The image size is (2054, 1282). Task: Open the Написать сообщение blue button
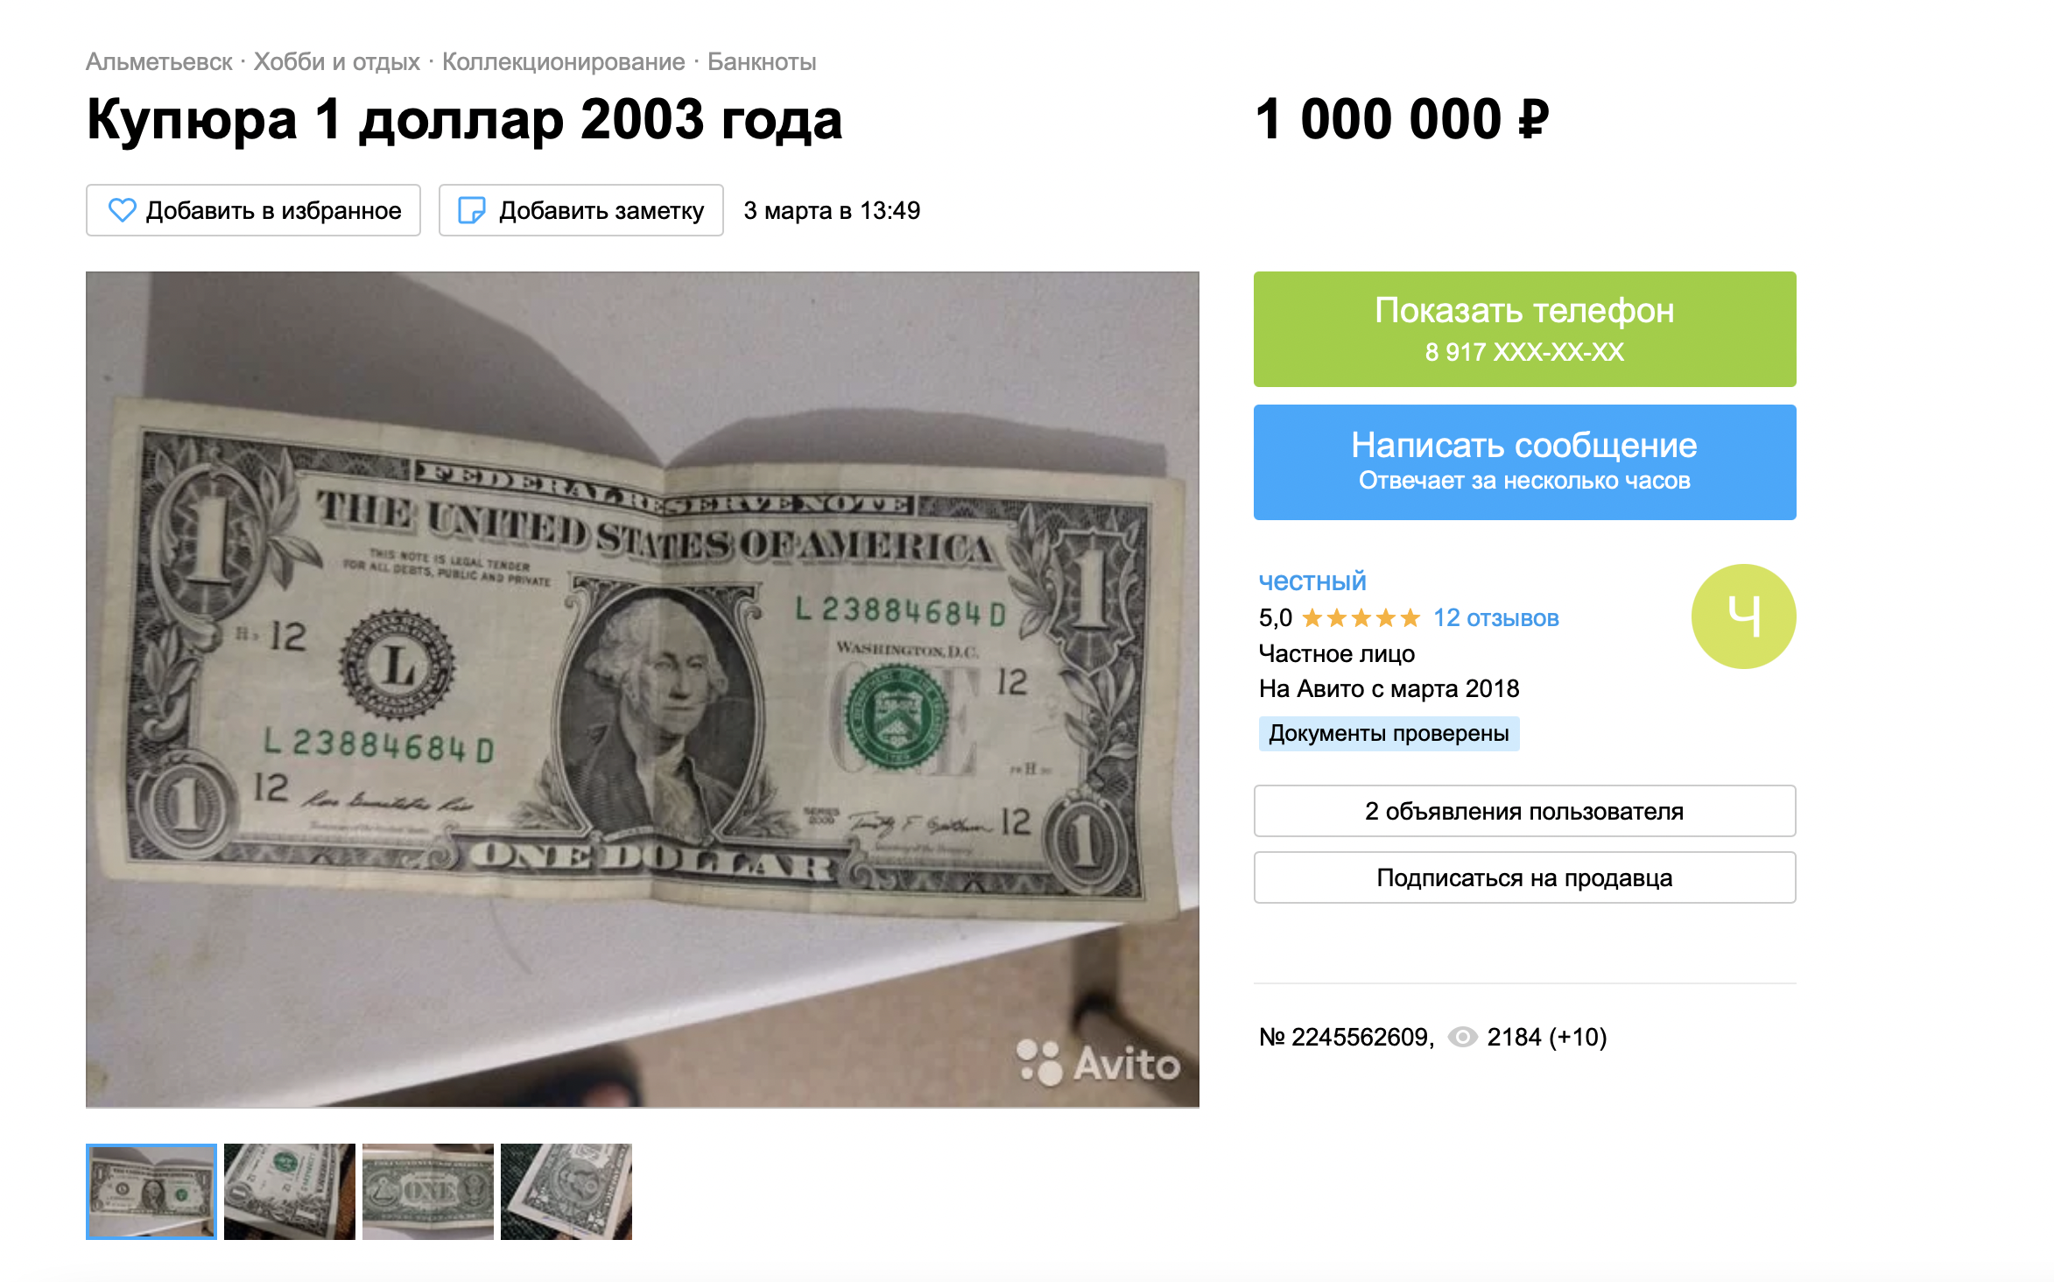pyautogui.click(x=1524, y=461)
